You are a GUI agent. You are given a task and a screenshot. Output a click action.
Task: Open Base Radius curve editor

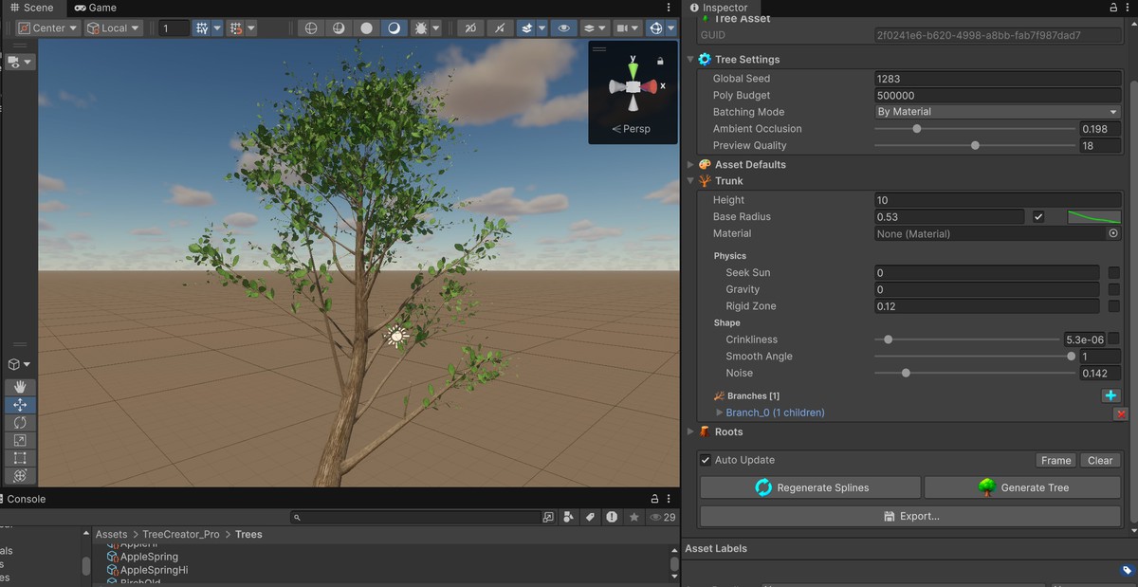[1093, 217]
